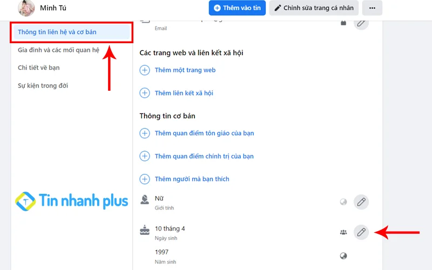Select the 1997 birth year text
The height and width of the screenshot is (270, 432).
coord(161,252)
